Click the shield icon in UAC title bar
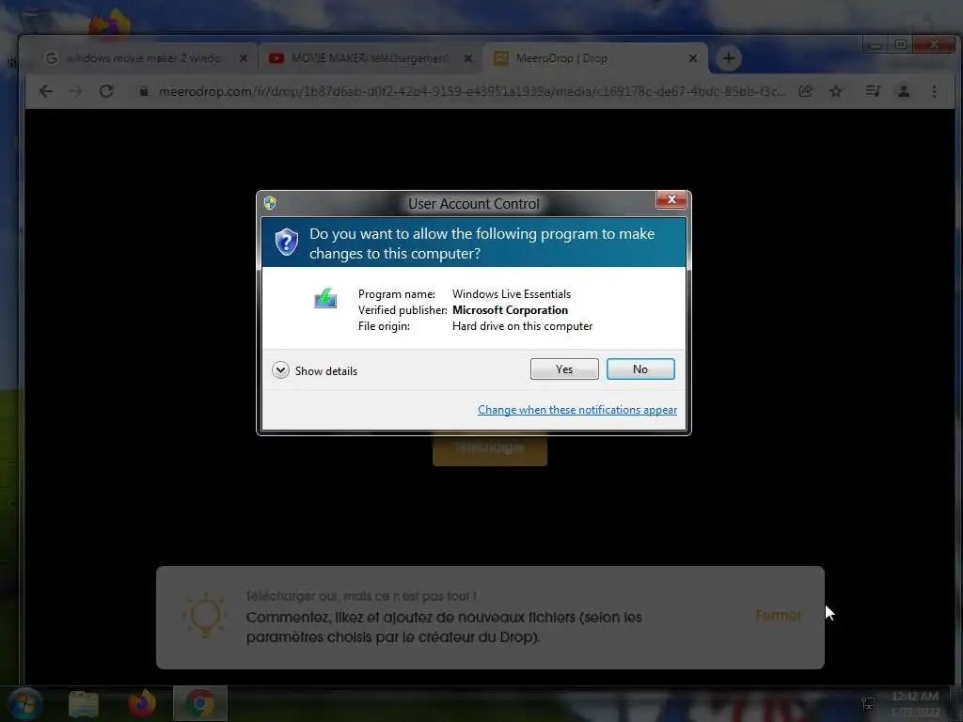 point(270,203)
